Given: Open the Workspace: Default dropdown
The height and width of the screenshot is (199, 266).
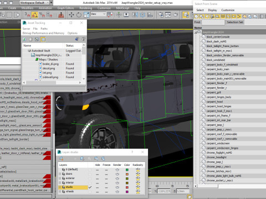Looking at the screenshot, I should (34, 3).
